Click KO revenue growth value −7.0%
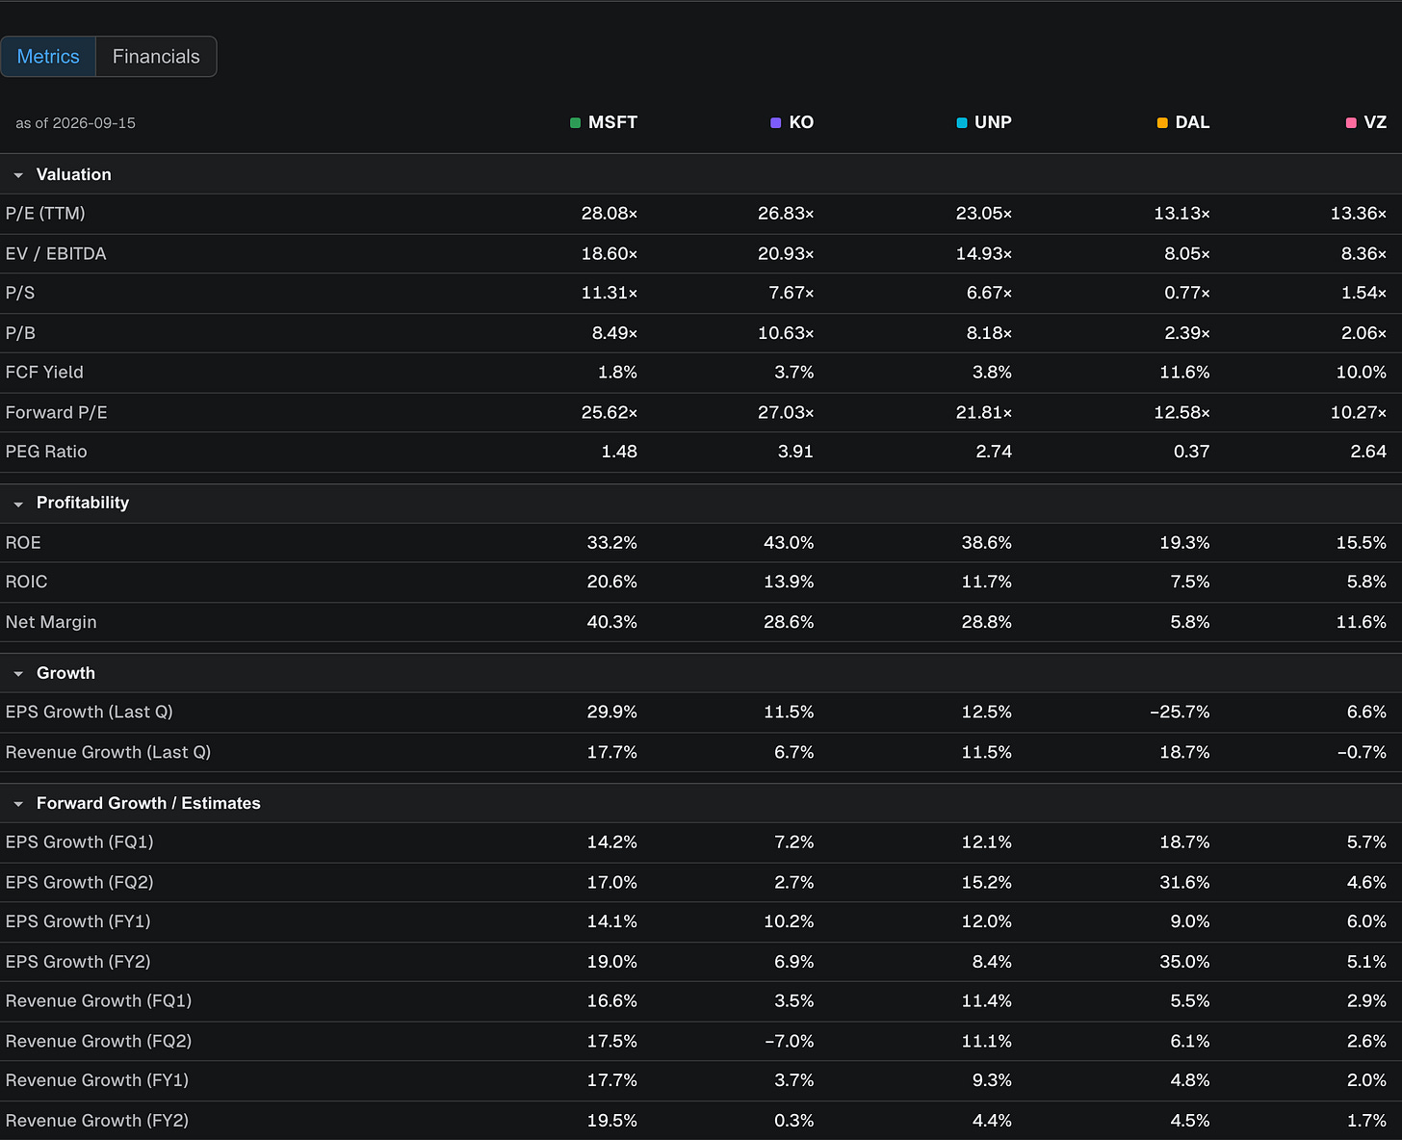The width and height of the screenshot is (1402, 1140). click(789, 1042)
